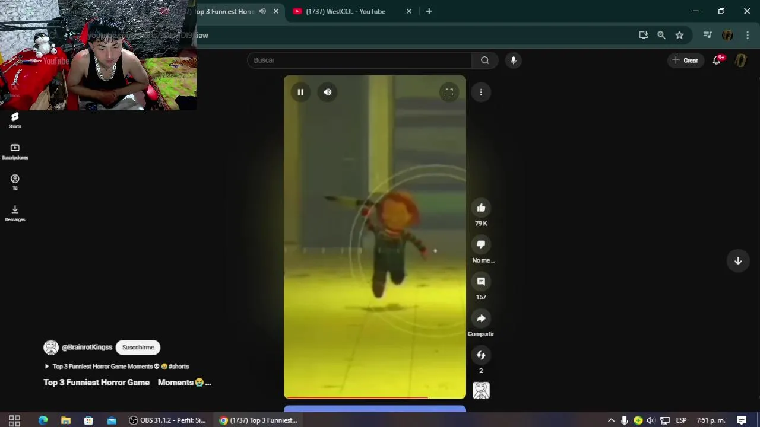Click the yellow-green tray app icon
Image resolution: width=760 pixels, height=427 pixels.
point(638,420)
